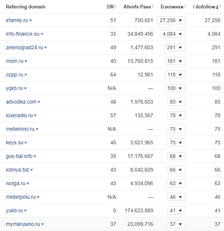
Task: Open 75 backlinks dropdown for mebelrino.ru
Action: [176, 129]
